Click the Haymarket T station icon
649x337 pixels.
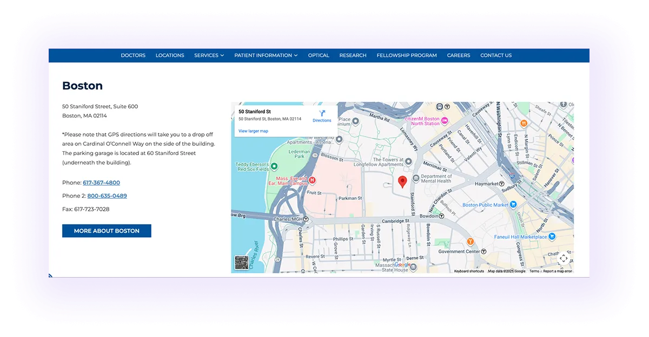click(x=501, y=184)
